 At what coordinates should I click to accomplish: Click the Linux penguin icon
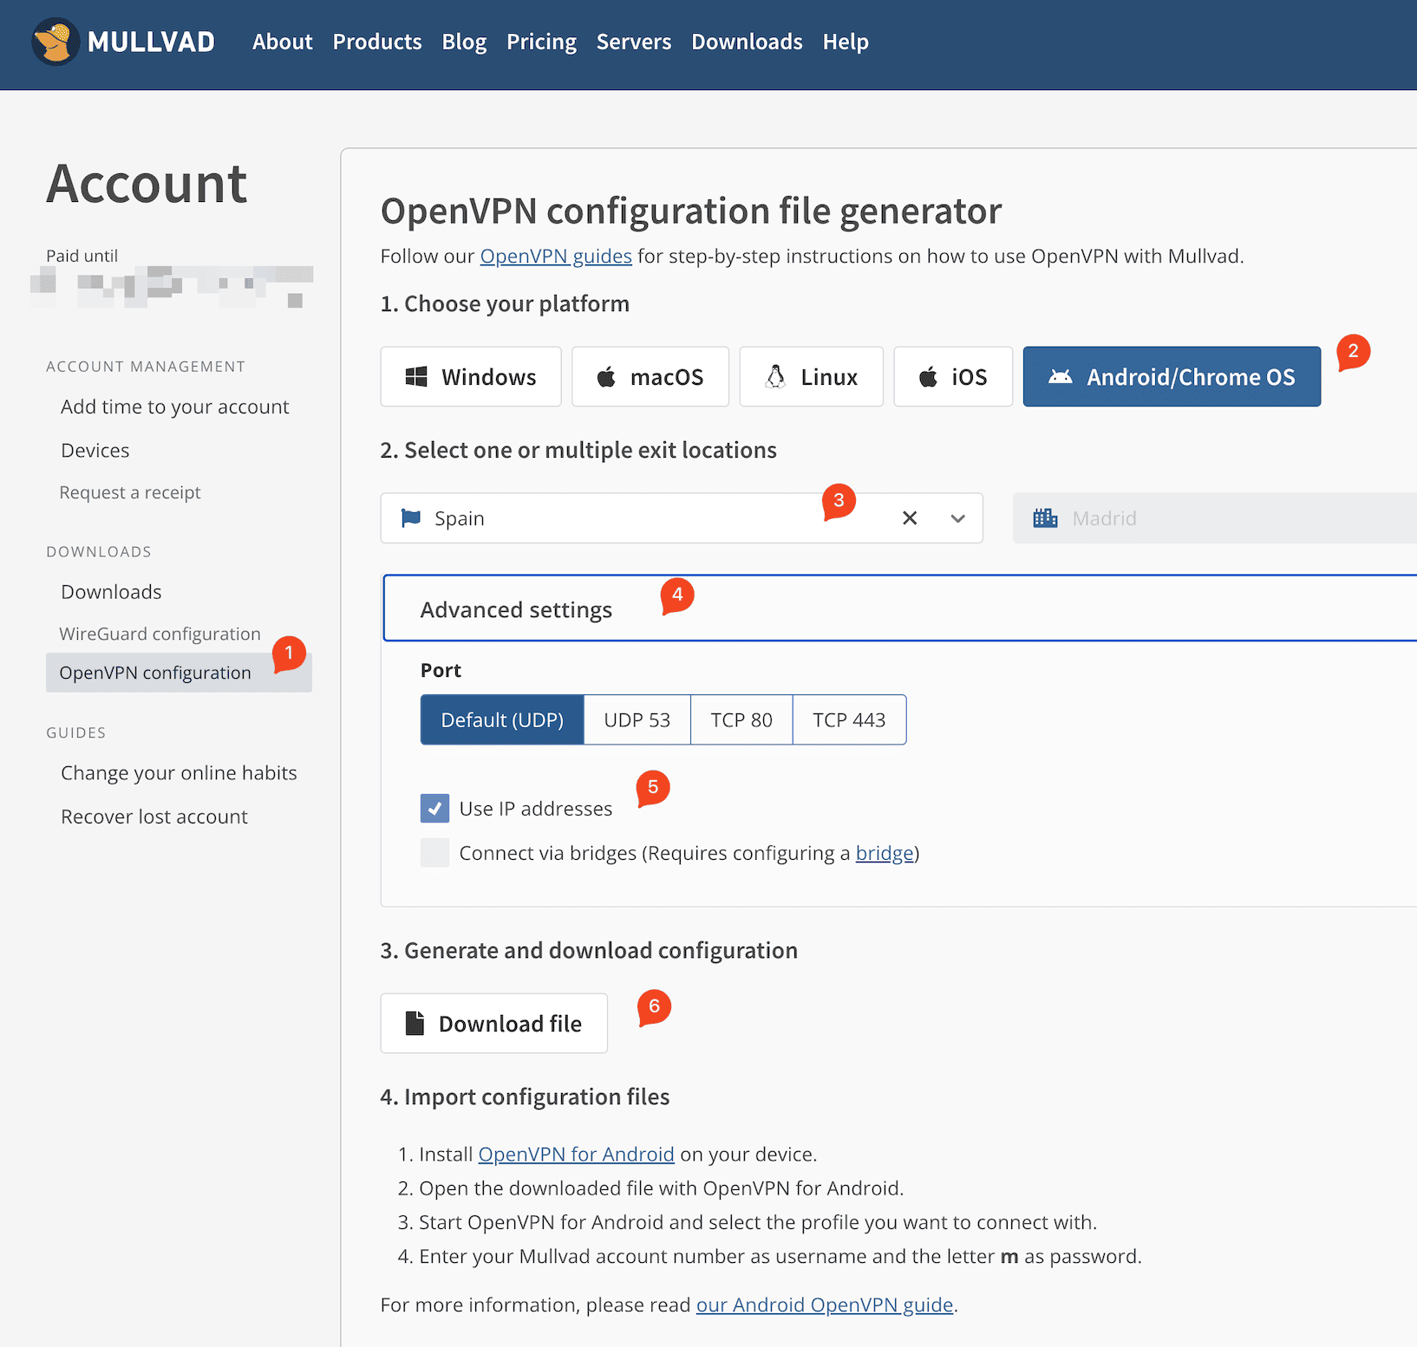pyautogui.click(x=775, y=377)
